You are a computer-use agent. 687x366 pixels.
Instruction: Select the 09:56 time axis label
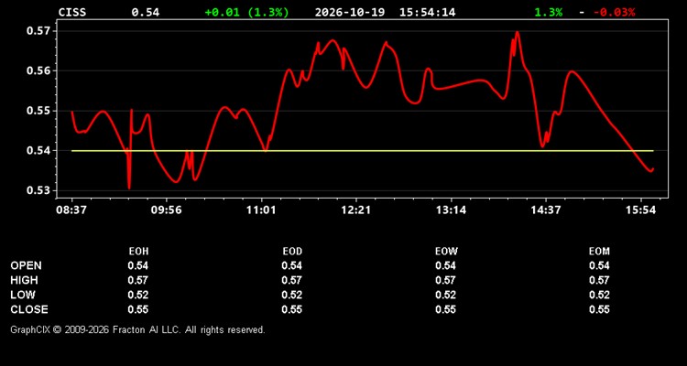click(x=166, y=210)
